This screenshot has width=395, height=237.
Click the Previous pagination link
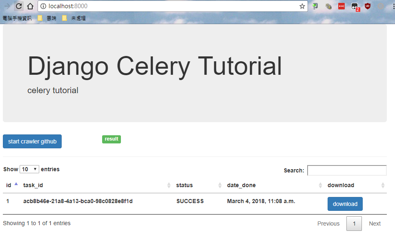(328, 224)
